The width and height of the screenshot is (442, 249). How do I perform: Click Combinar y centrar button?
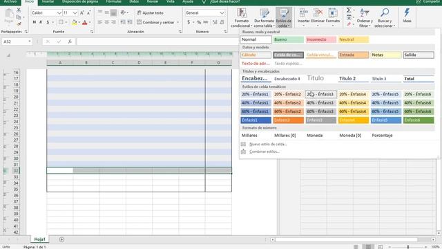[x=155, y=22]
